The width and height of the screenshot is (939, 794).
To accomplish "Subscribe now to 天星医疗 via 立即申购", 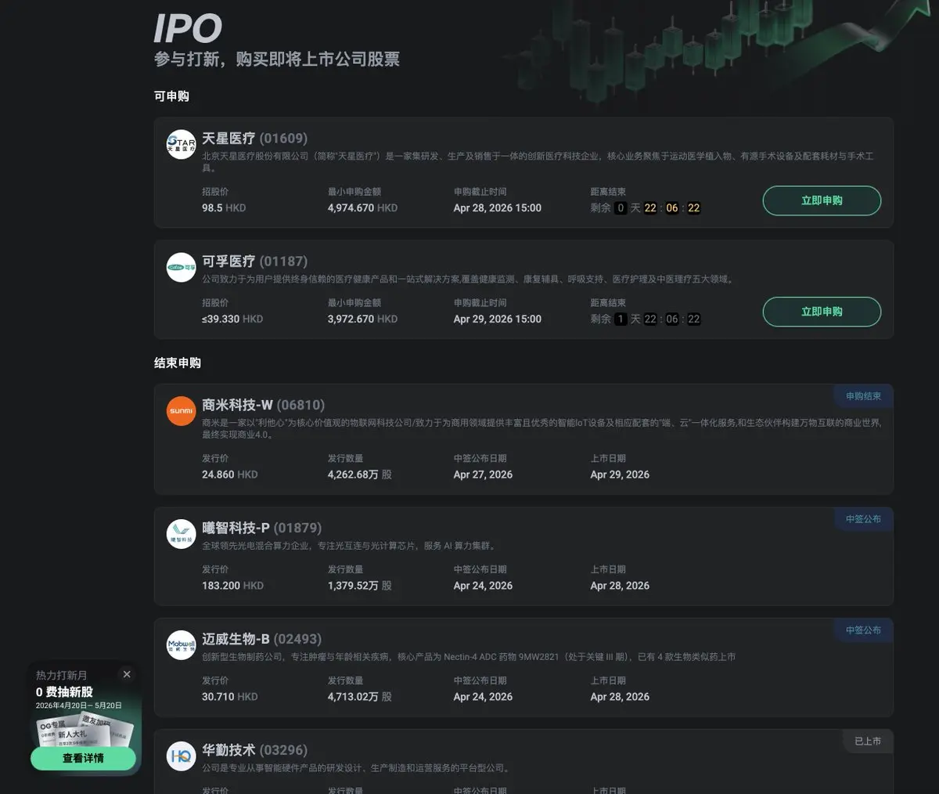I will point(822,200).
